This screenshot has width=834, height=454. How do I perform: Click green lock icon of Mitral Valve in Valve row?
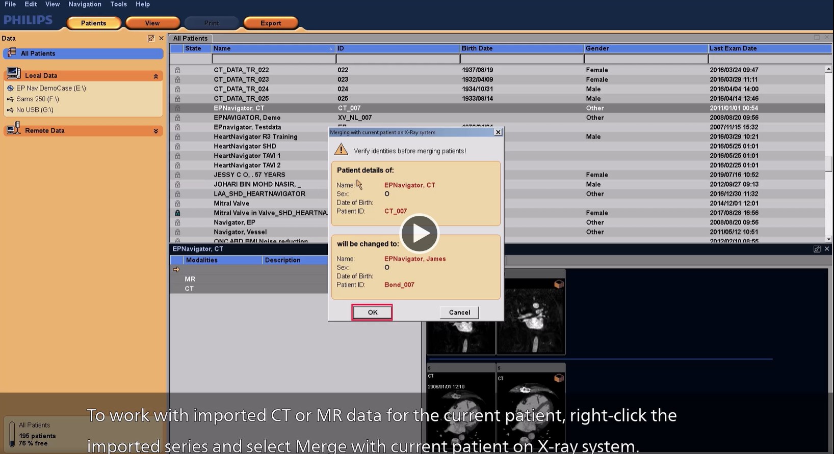click(177, 213)
